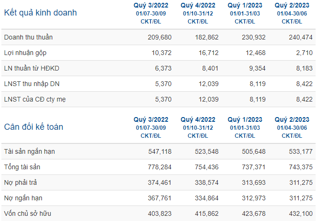Click Lợi nhuận gộp value 10,372
Image resolution: width=317 pixels, height=221 pixels.
coord(161,53)
